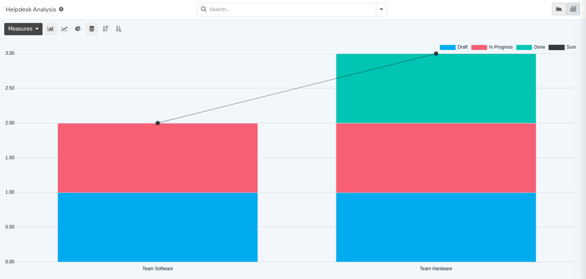Click the 1.50 y-axis value
This screenshot has width=586, height=279.
point(10,158)
